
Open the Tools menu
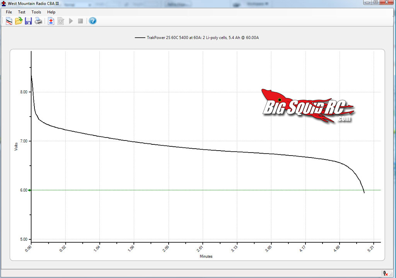(36, 12)
